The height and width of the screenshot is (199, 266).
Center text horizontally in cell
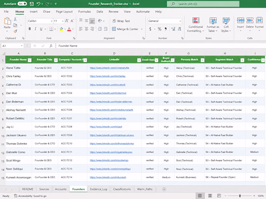point(87,29)
